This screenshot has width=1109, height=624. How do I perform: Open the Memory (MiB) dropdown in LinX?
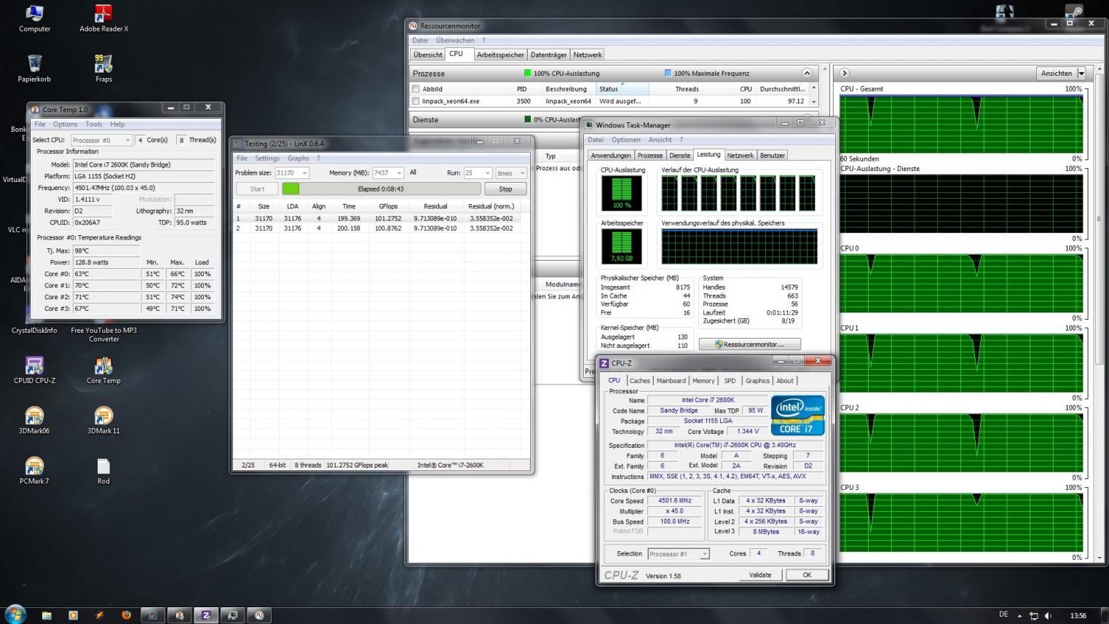point(387,173)
